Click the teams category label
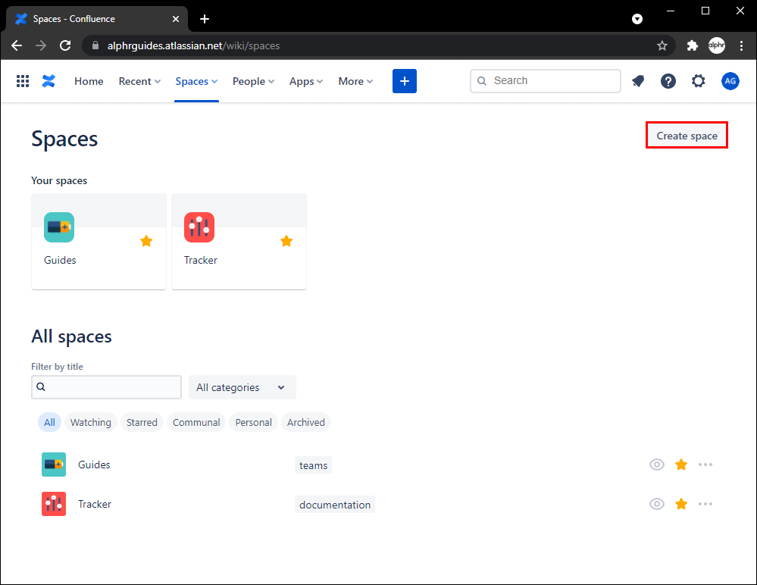Viewport: 757px width, 585px height. (313, 465)
